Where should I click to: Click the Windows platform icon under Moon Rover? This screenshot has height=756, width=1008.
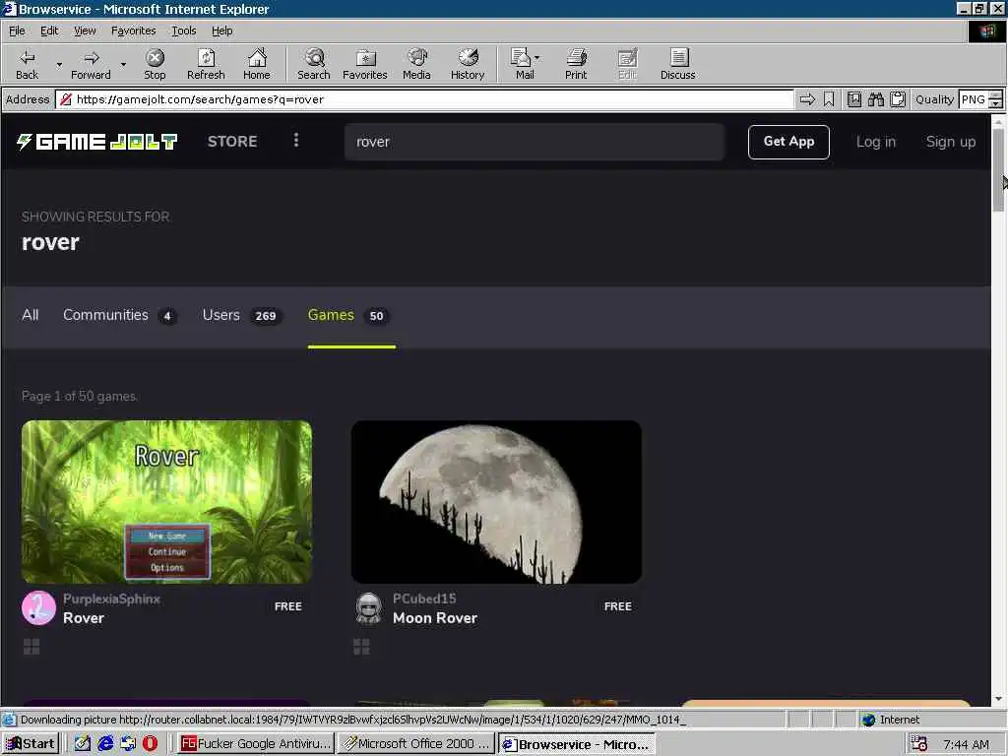[x=361, y=647]
